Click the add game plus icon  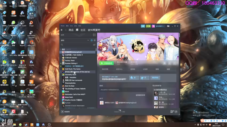62,111
